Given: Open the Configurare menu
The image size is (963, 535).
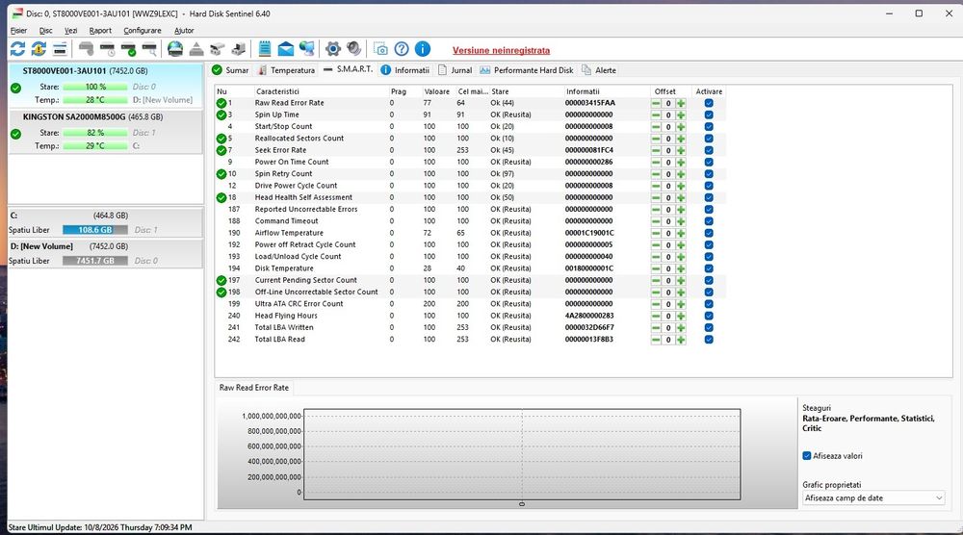Looking at the screenshot, I should click(142, 30).
